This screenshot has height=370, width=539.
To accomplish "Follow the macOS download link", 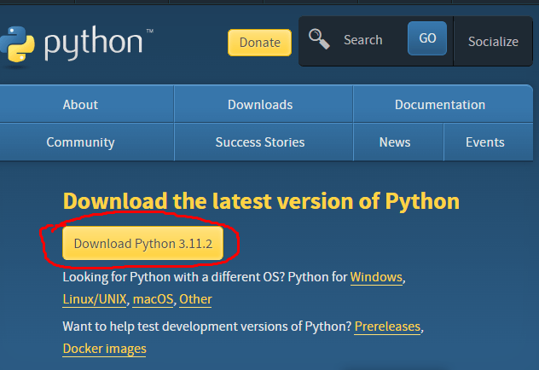I will tap(153, 299).
